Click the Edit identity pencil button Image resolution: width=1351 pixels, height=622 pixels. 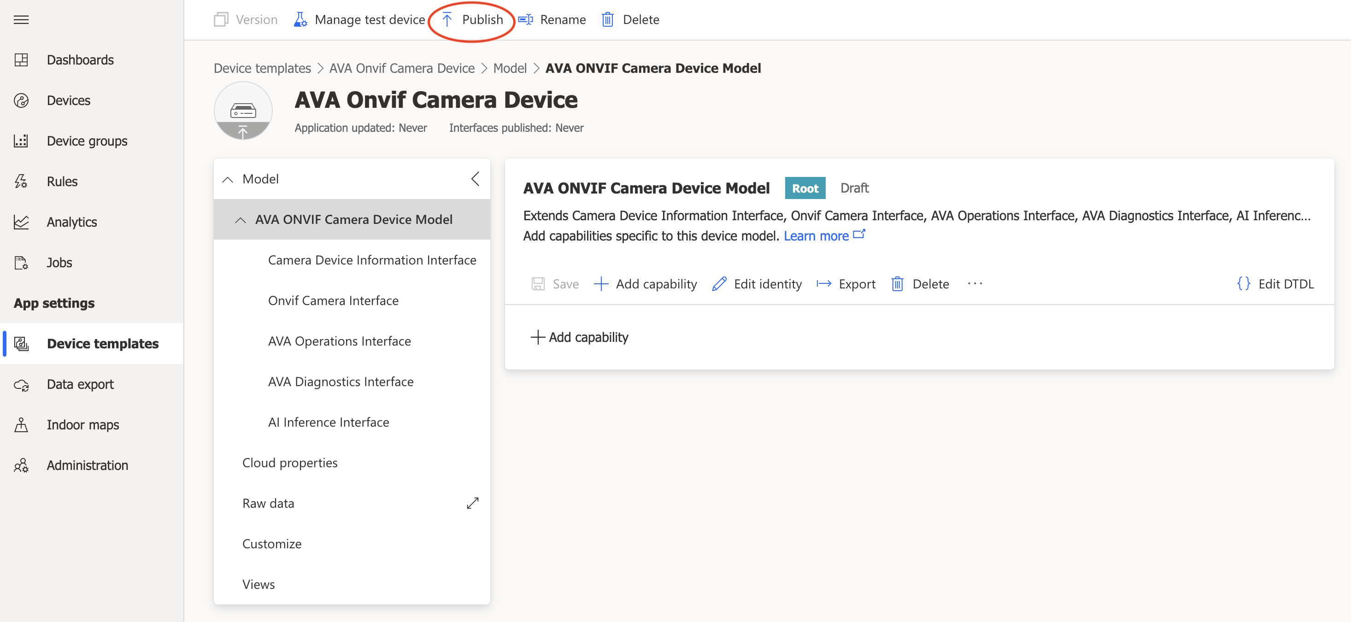[x=755, y=283]
